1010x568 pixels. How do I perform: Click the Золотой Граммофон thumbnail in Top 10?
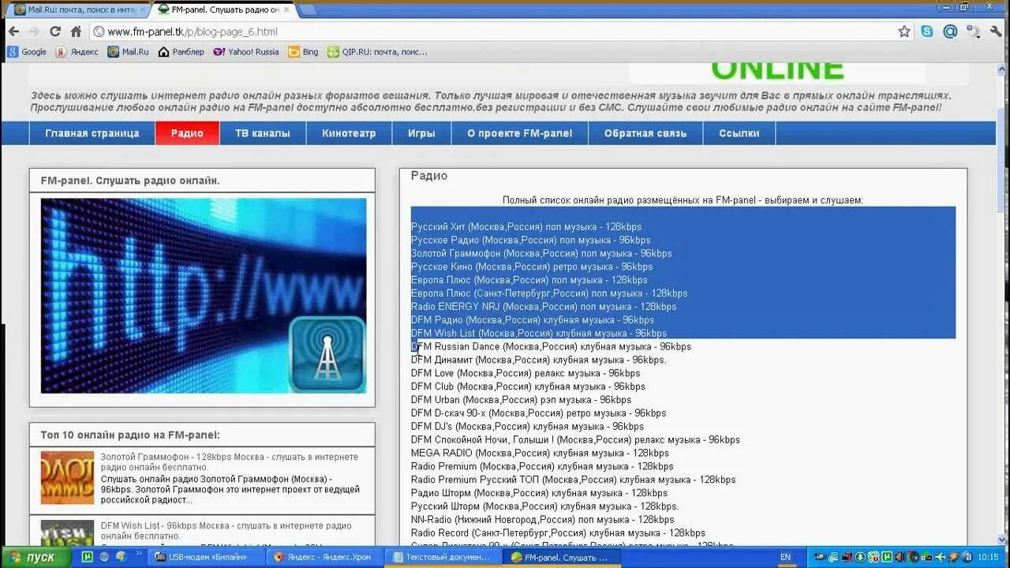click(67, 478)
